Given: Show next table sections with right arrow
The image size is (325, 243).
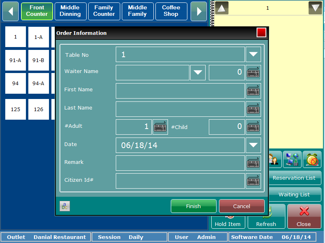Looking at the screenshot, I should pos(199,11).
